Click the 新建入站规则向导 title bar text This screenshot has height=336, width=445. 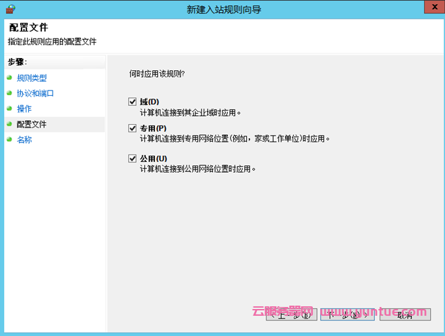coord(222,9)
